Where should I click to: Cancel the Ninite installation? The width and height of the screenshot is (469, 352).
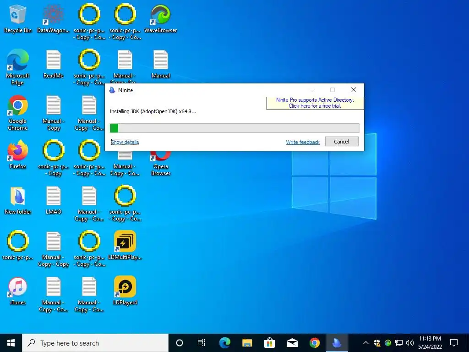pos(342,142)
